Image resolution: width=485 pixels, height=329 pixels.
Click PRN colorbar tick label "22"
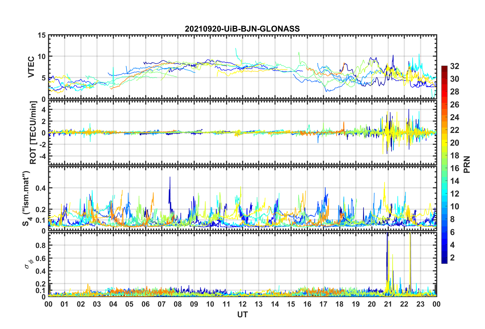pos(455,130)
